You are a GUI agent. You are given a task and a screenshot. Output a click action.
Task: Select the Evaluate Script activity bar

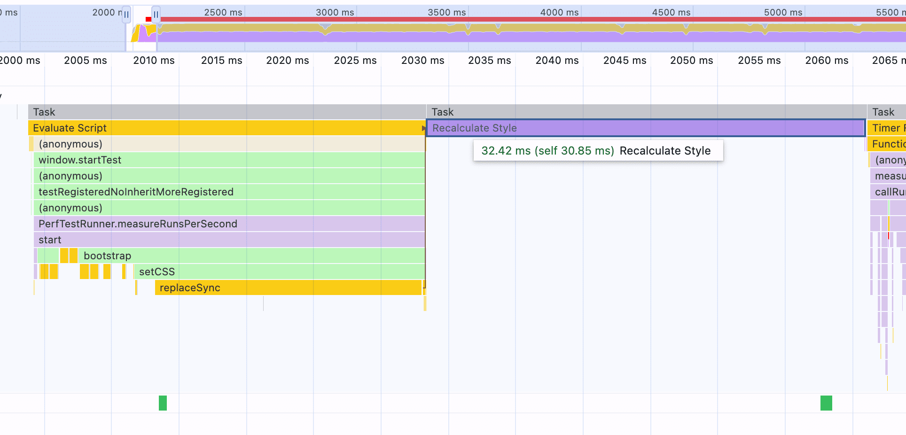pos(188,128)
